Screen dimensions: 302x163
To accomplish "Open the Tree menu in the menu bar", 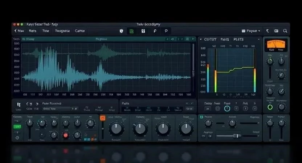I will [x=45, y=31].
